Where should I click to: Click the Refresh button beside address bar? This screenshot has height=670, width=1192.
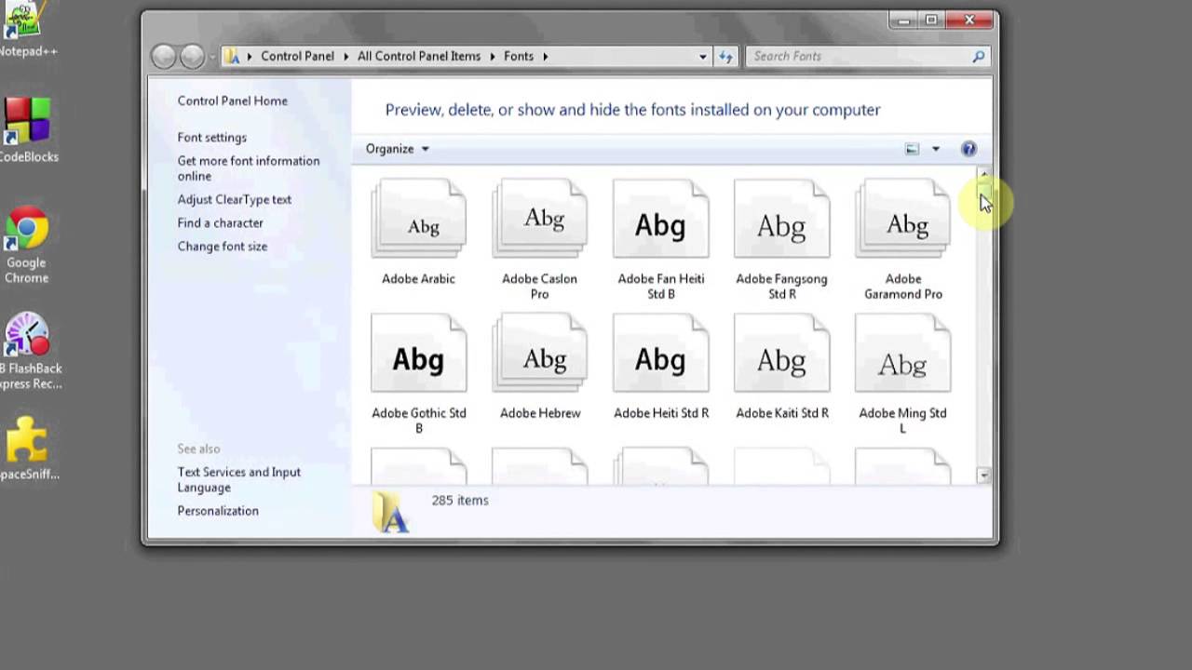(726, 57)
